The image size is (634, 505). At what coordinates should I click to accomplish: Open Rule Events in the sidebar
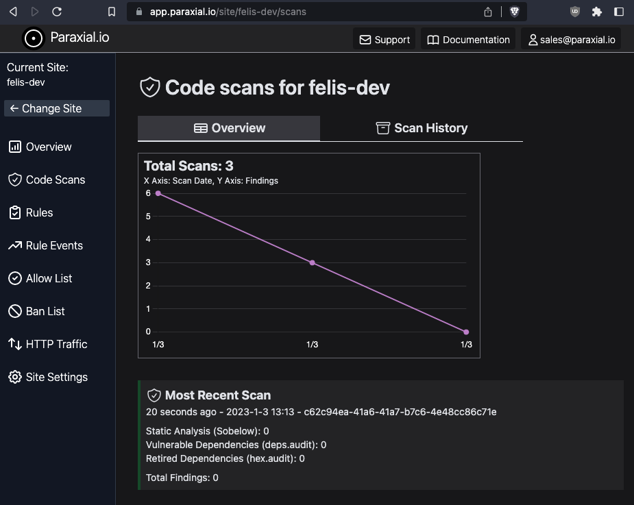[54, 245]
